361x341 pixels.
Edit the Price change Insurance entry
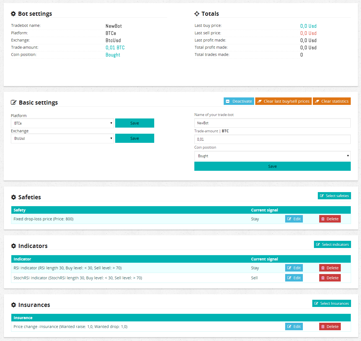click(294, 326)
